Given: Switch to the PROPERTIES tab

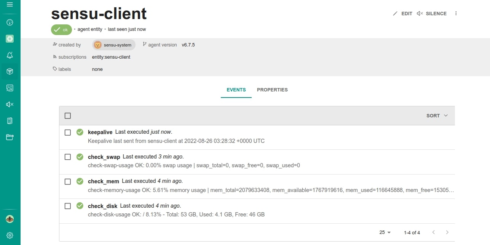Looking at the screenshot, I should click(272, 90).
